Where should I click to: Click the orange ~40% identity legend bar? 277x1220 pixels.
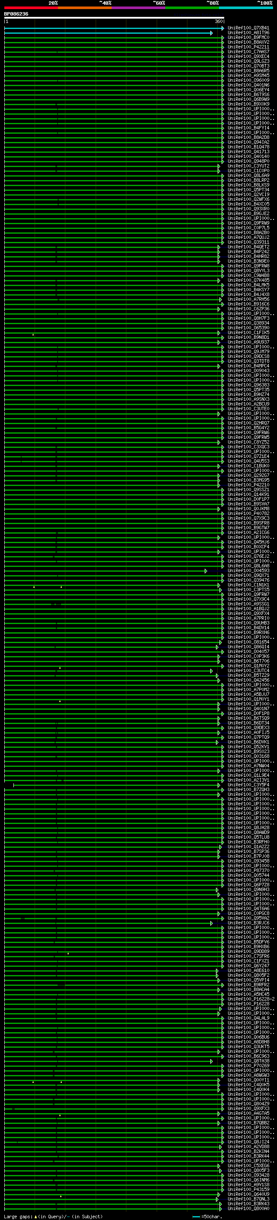coord(84,8)
